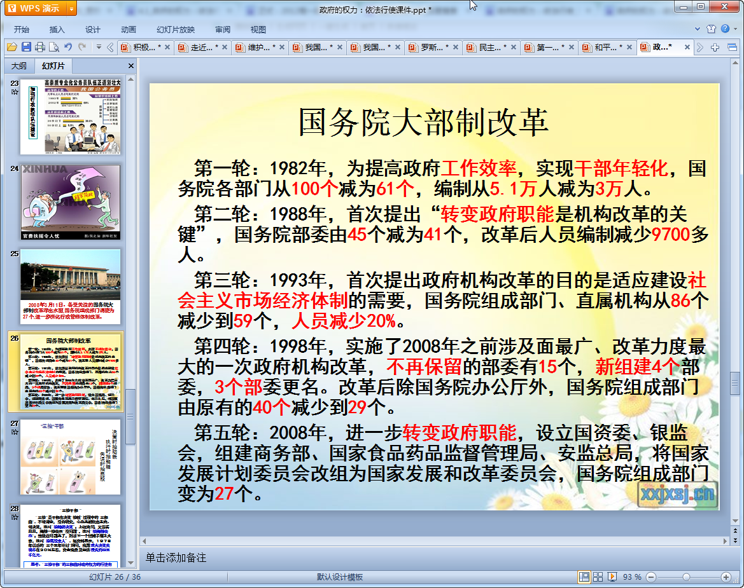The height and width of the screenshot is (588, 744).
Task: Close the slide thumbnail pane
Action: point(131,66)
